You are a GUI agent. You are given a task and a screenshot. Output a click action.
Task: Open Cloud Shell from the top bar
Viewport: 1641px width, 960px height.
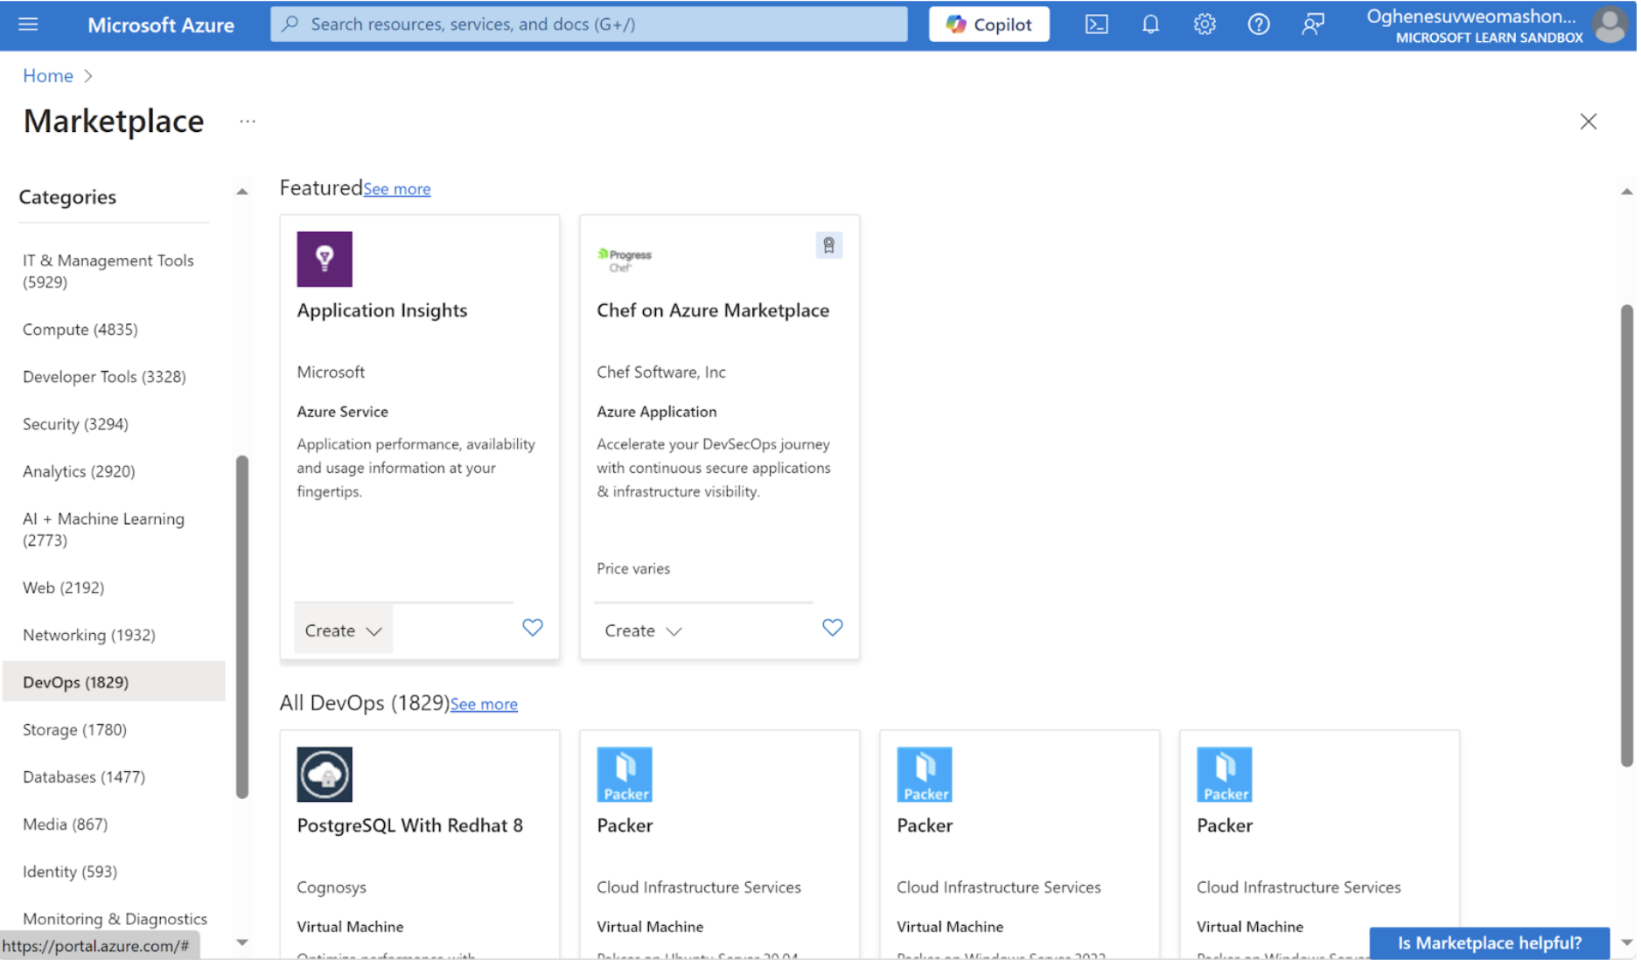point(1099,24)
